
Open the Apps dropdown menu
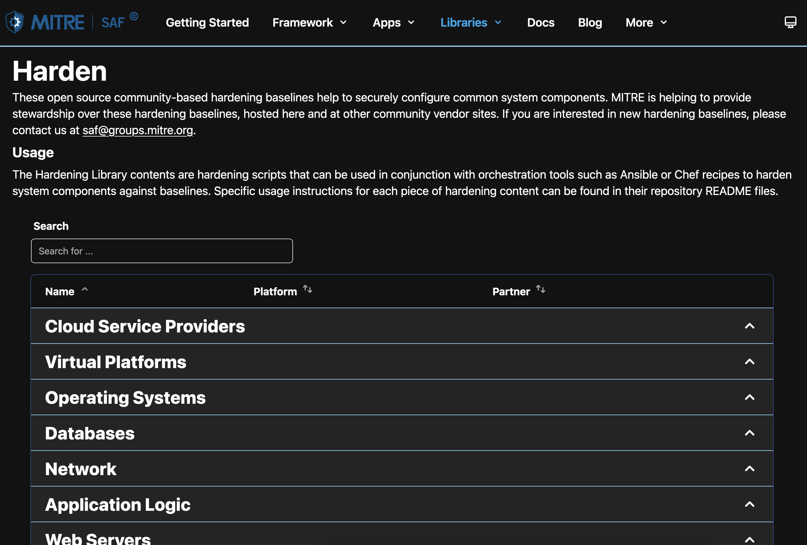click(394, 22)
